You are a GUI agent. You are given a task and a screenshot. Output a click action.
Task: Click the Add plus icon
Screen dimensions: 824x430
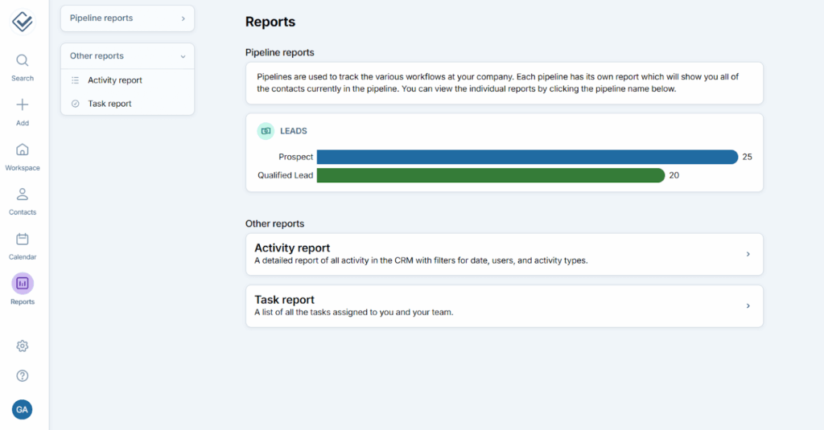point(23,105)
